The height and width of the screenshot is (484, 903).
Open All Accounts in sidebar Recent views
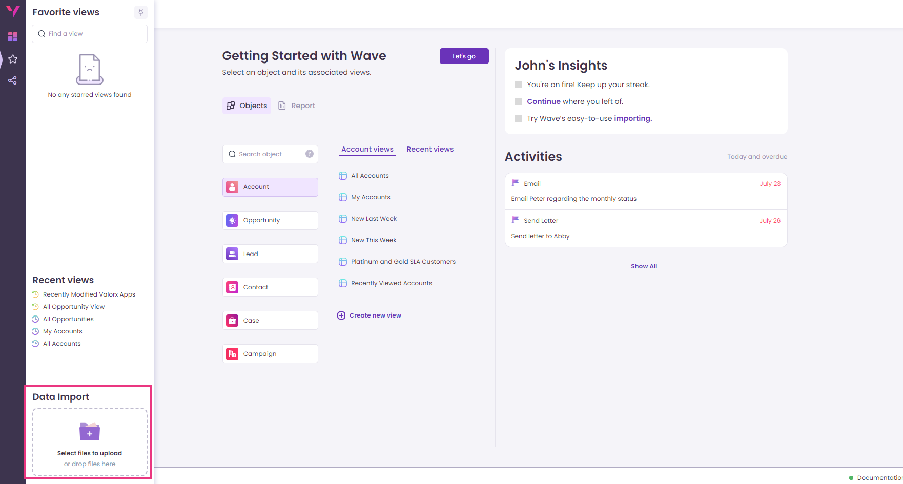[x=62, y=344]
